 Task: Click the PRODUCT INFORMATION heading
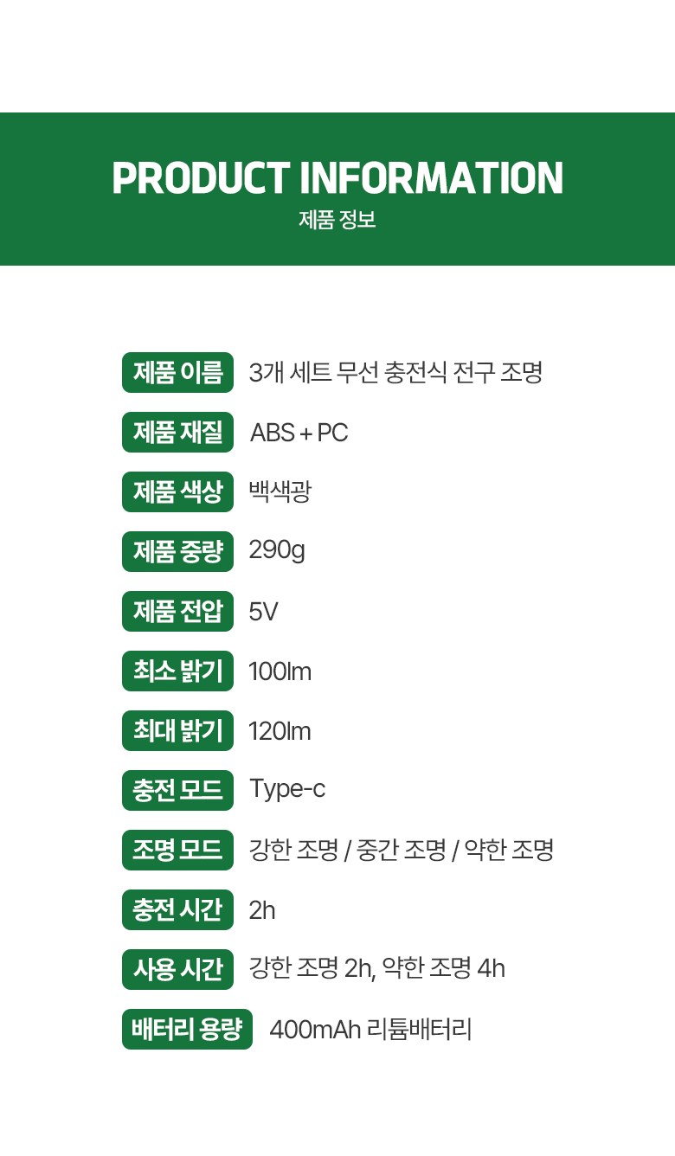[337, 177]
